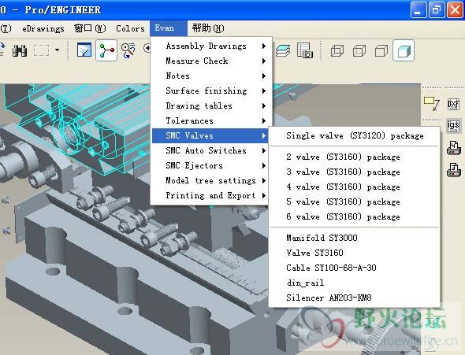Image resolution: width=465 pixels, height=355 pixels.
Task: Open the layers stack icon
Action: coord(283,50)
